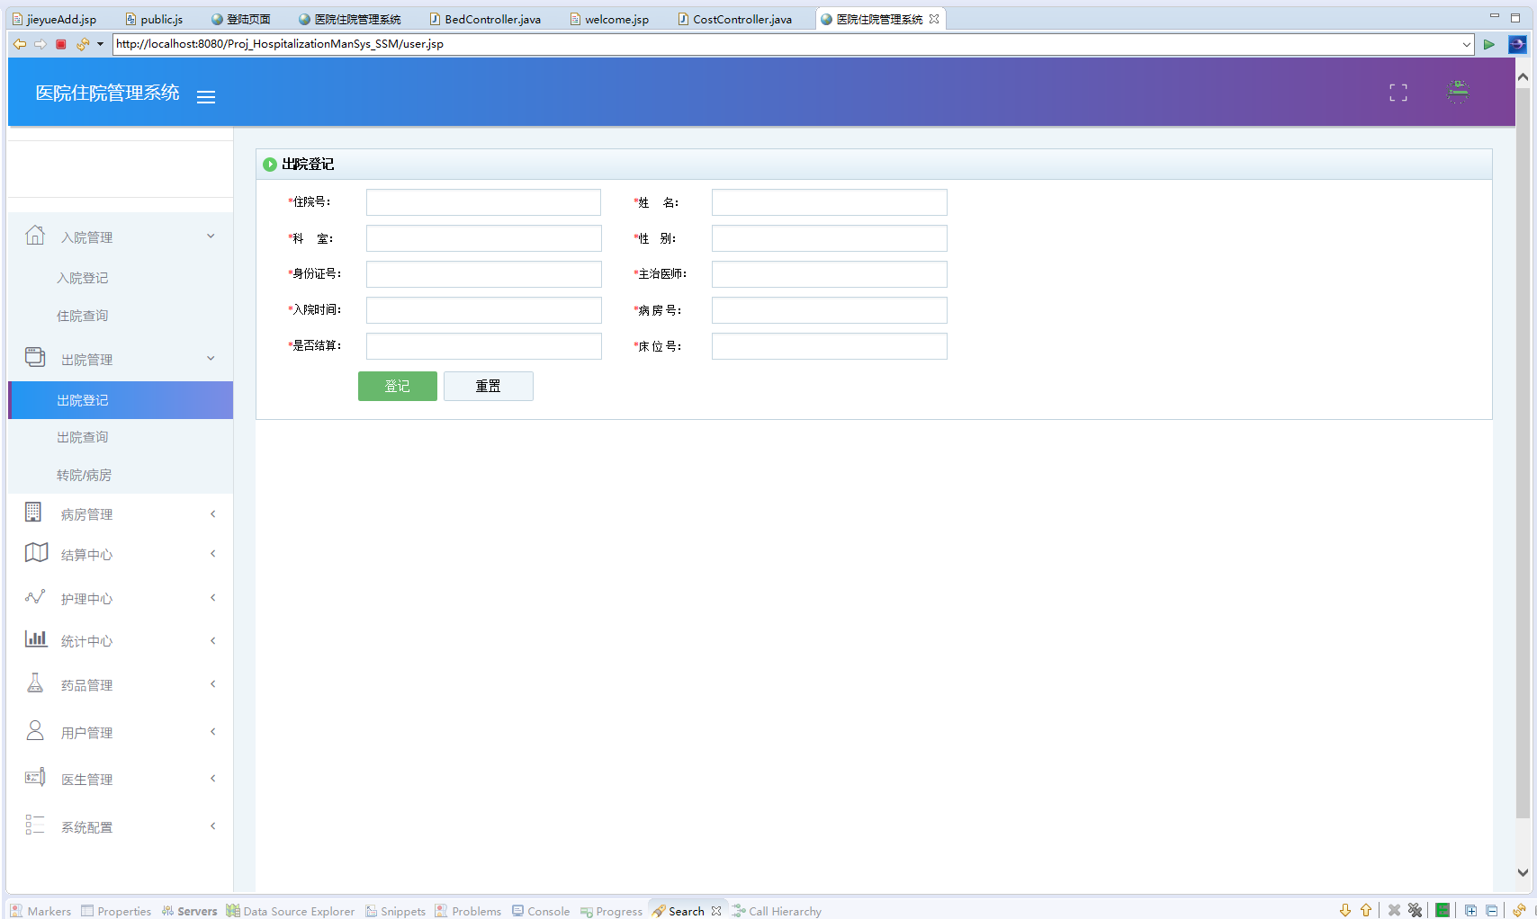Viewport: 1537px width, 919px height.
Task: Click the page vertical scrollbar down arrow
Action: pyautogui.click(x=1522, y=872)
